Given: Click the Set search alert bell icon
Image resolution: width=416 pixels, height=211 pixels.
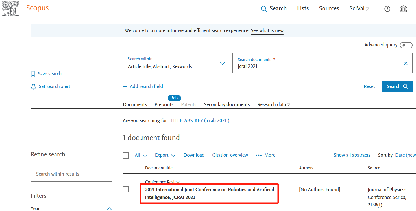Looking at the screenshot, I should 33,87.
